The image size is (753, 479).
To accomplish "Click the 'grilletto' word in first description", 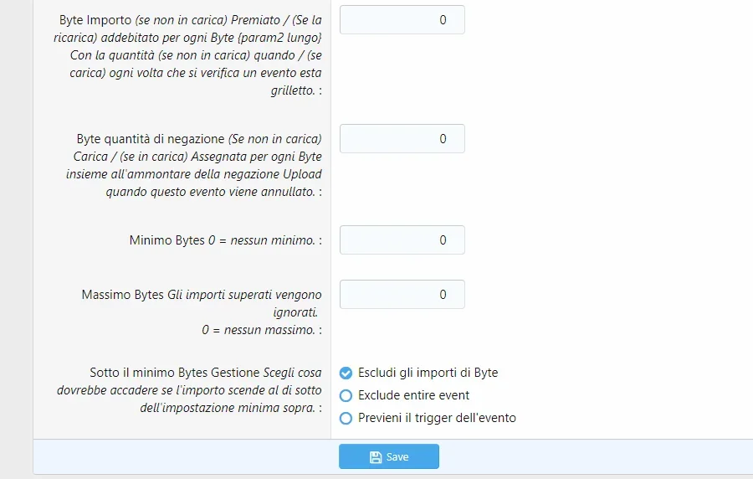I will click(x=293, y=90).
